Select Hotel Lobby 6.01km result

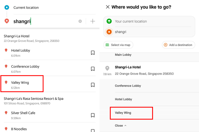50,53
